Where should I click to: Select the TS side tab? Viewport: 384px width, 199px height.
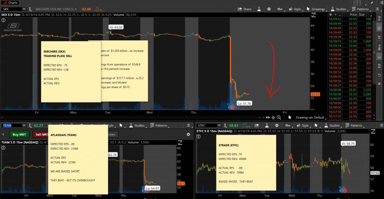point(379,28)
